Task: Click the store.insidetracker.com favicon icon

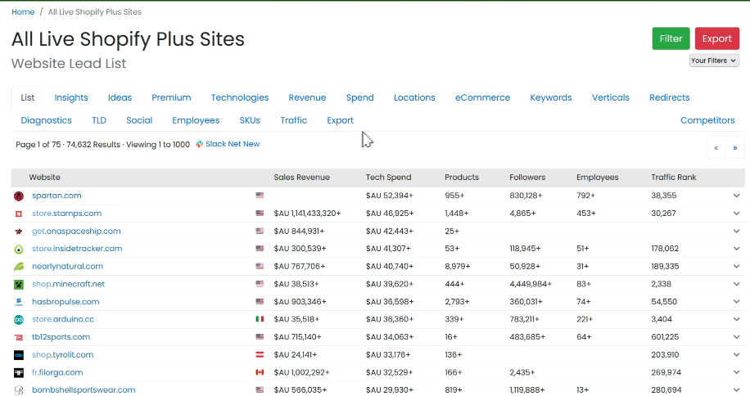Action: 19,249
